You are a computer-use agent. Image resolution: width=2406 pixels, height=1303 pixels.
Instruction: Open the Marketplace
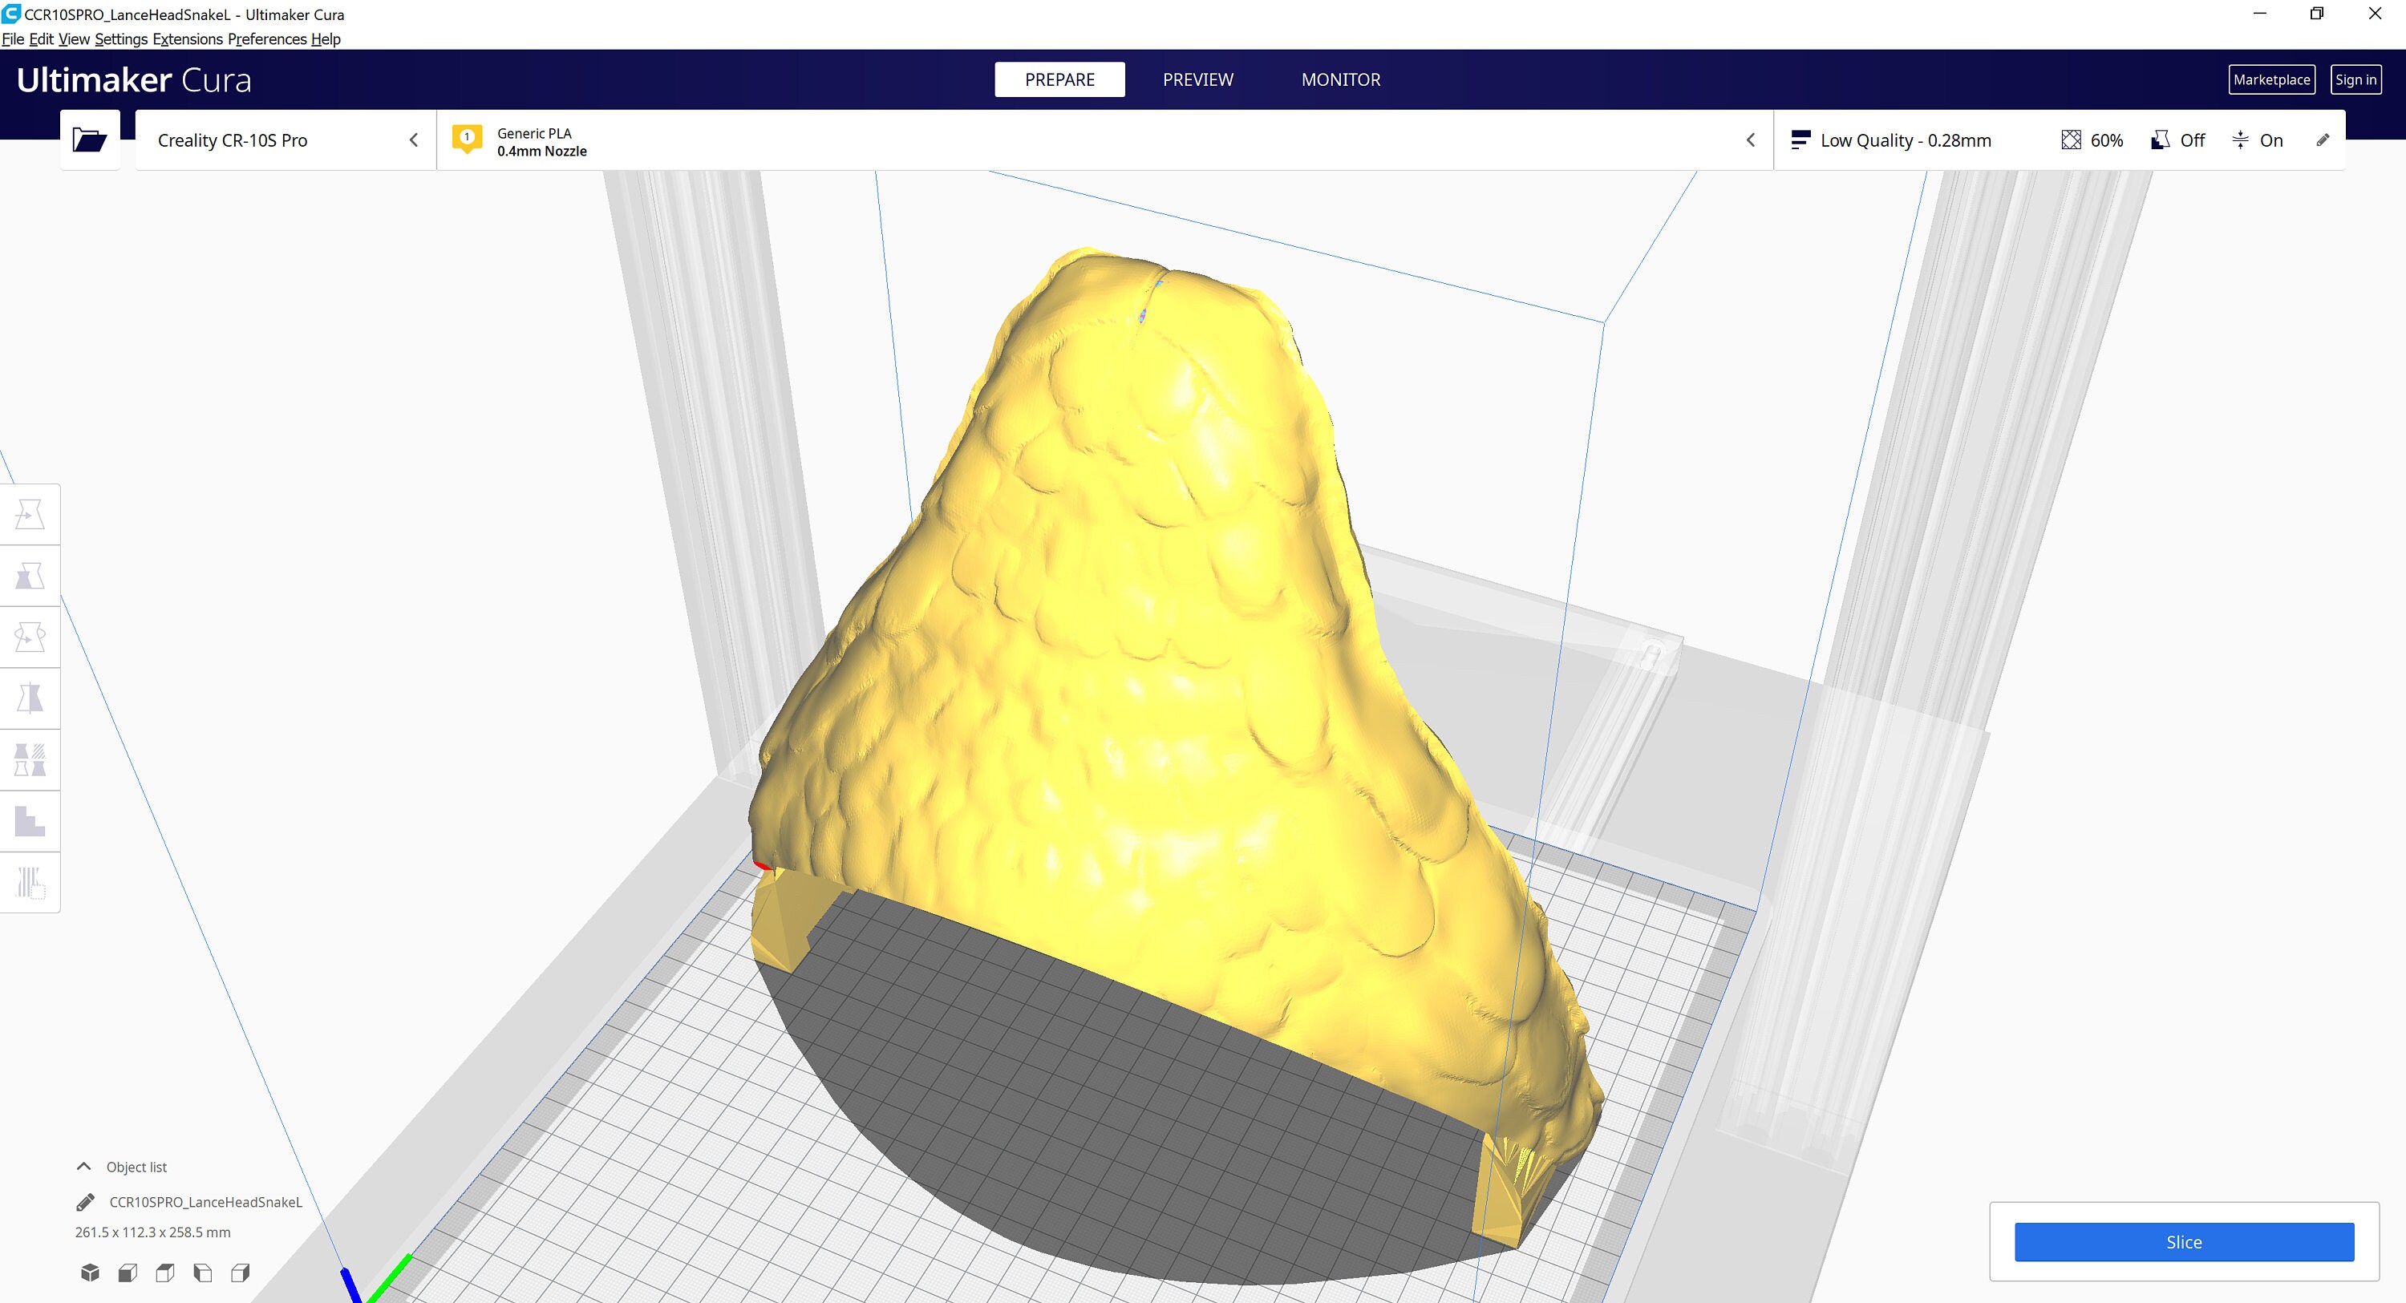tap(2272, 79)
